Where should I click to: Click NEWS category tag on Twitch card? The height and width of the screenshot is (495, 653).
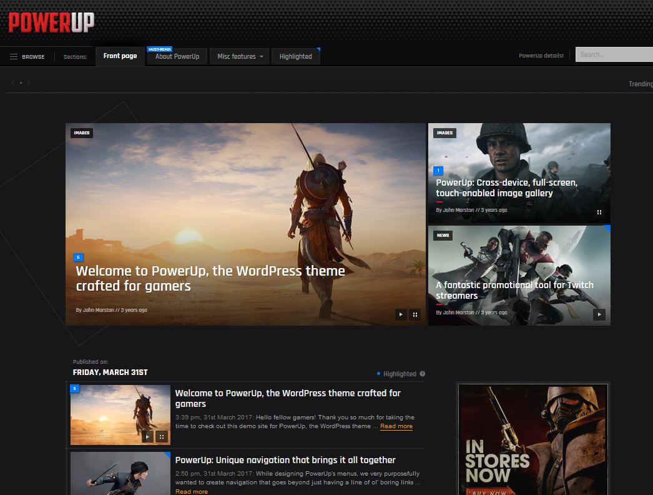click(x=443, y=236)
